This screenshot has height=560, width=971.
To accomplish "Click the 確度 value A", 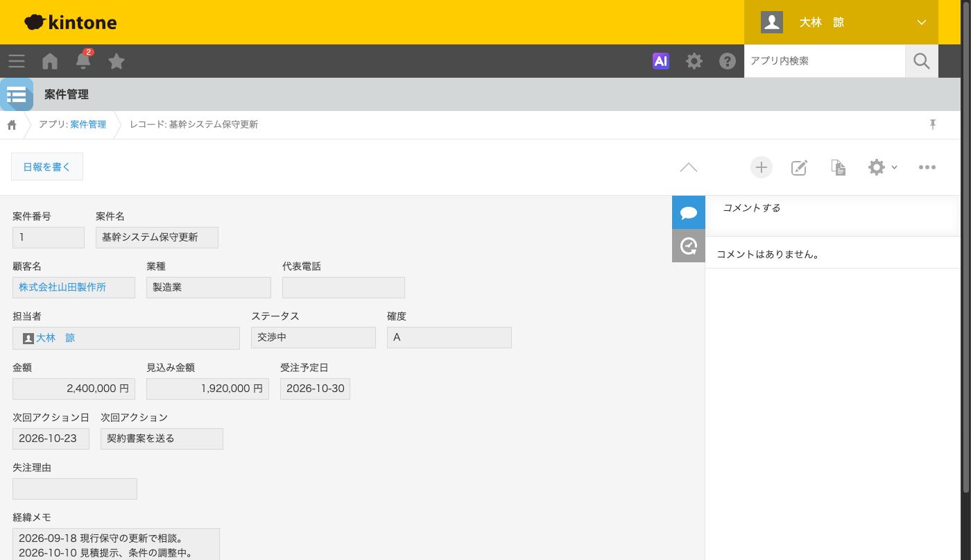I will point(449,337).
